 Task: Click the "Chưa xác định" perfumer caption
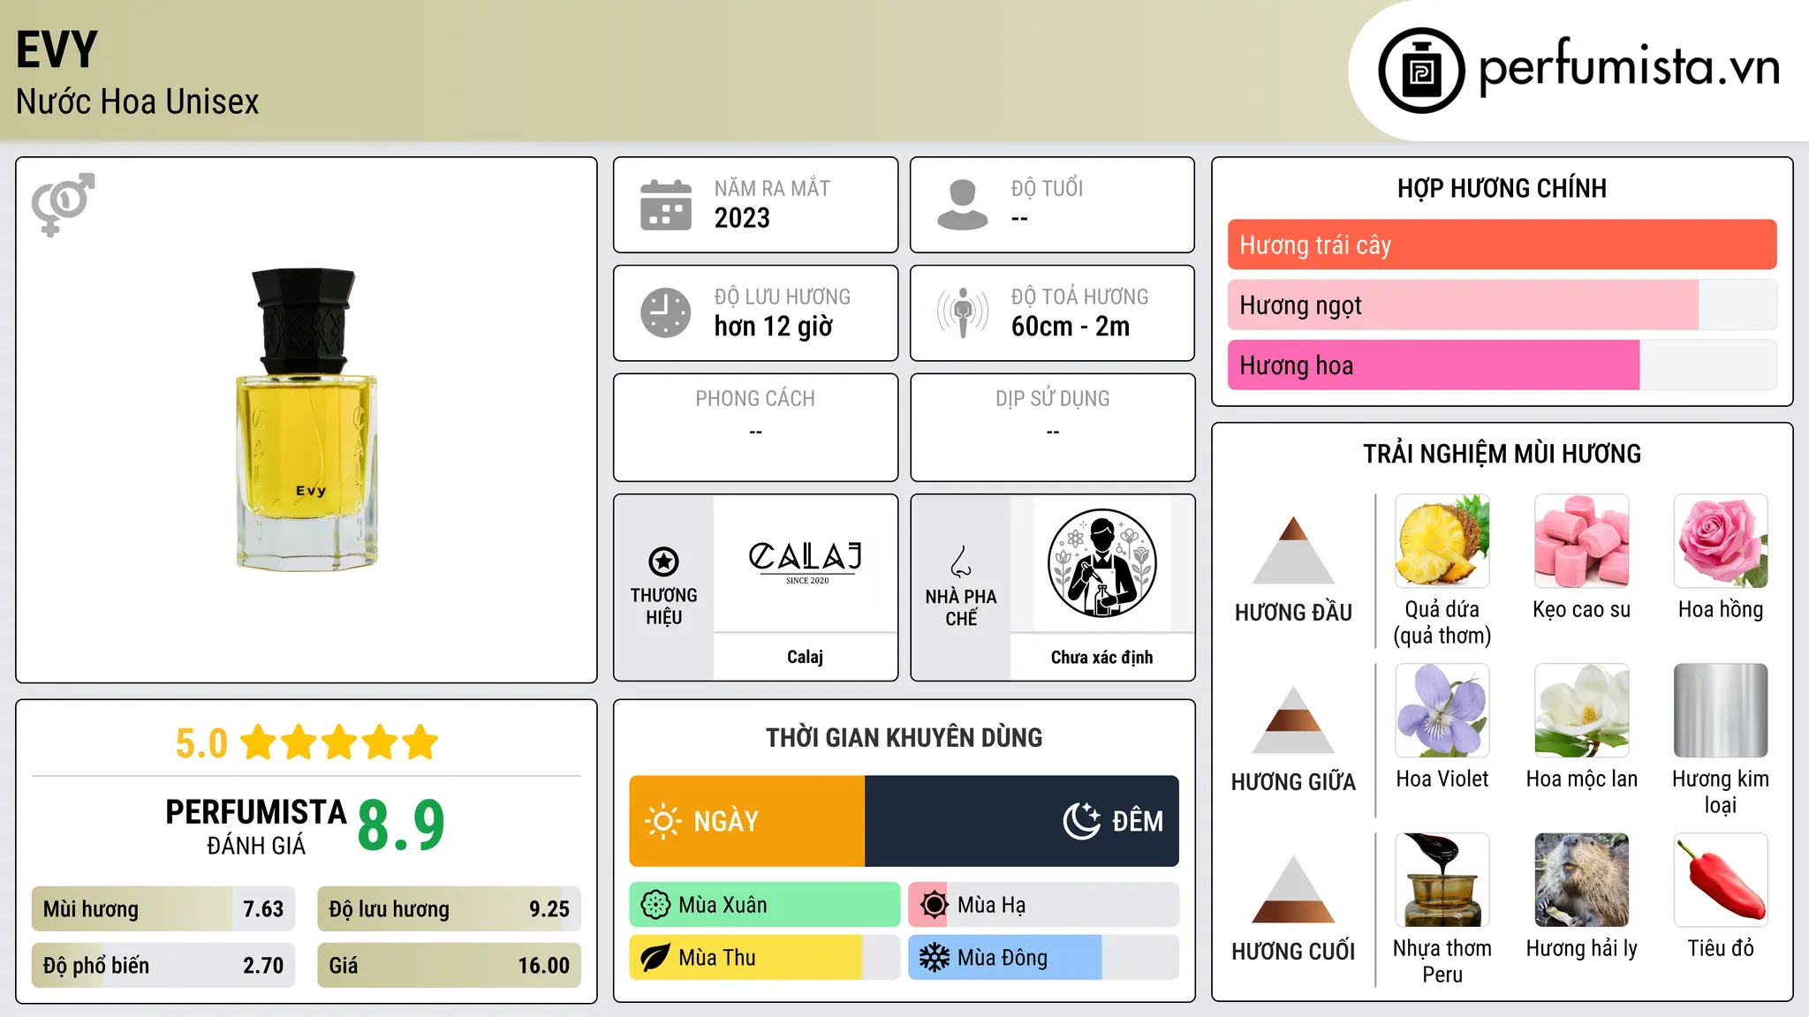[x=1101, y=657]
